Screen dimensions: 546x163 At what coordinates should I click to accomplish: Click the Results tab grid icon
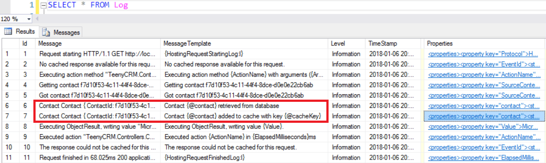click(8, 32)
